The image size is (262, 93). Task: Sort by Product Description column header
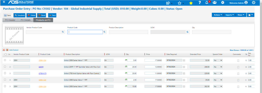point(73,54)
